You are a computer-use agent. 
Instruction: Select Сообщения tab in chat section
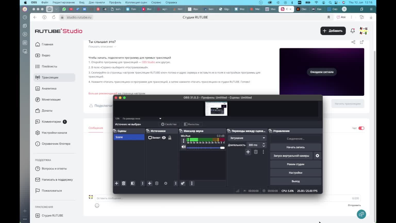coord(96,128)
